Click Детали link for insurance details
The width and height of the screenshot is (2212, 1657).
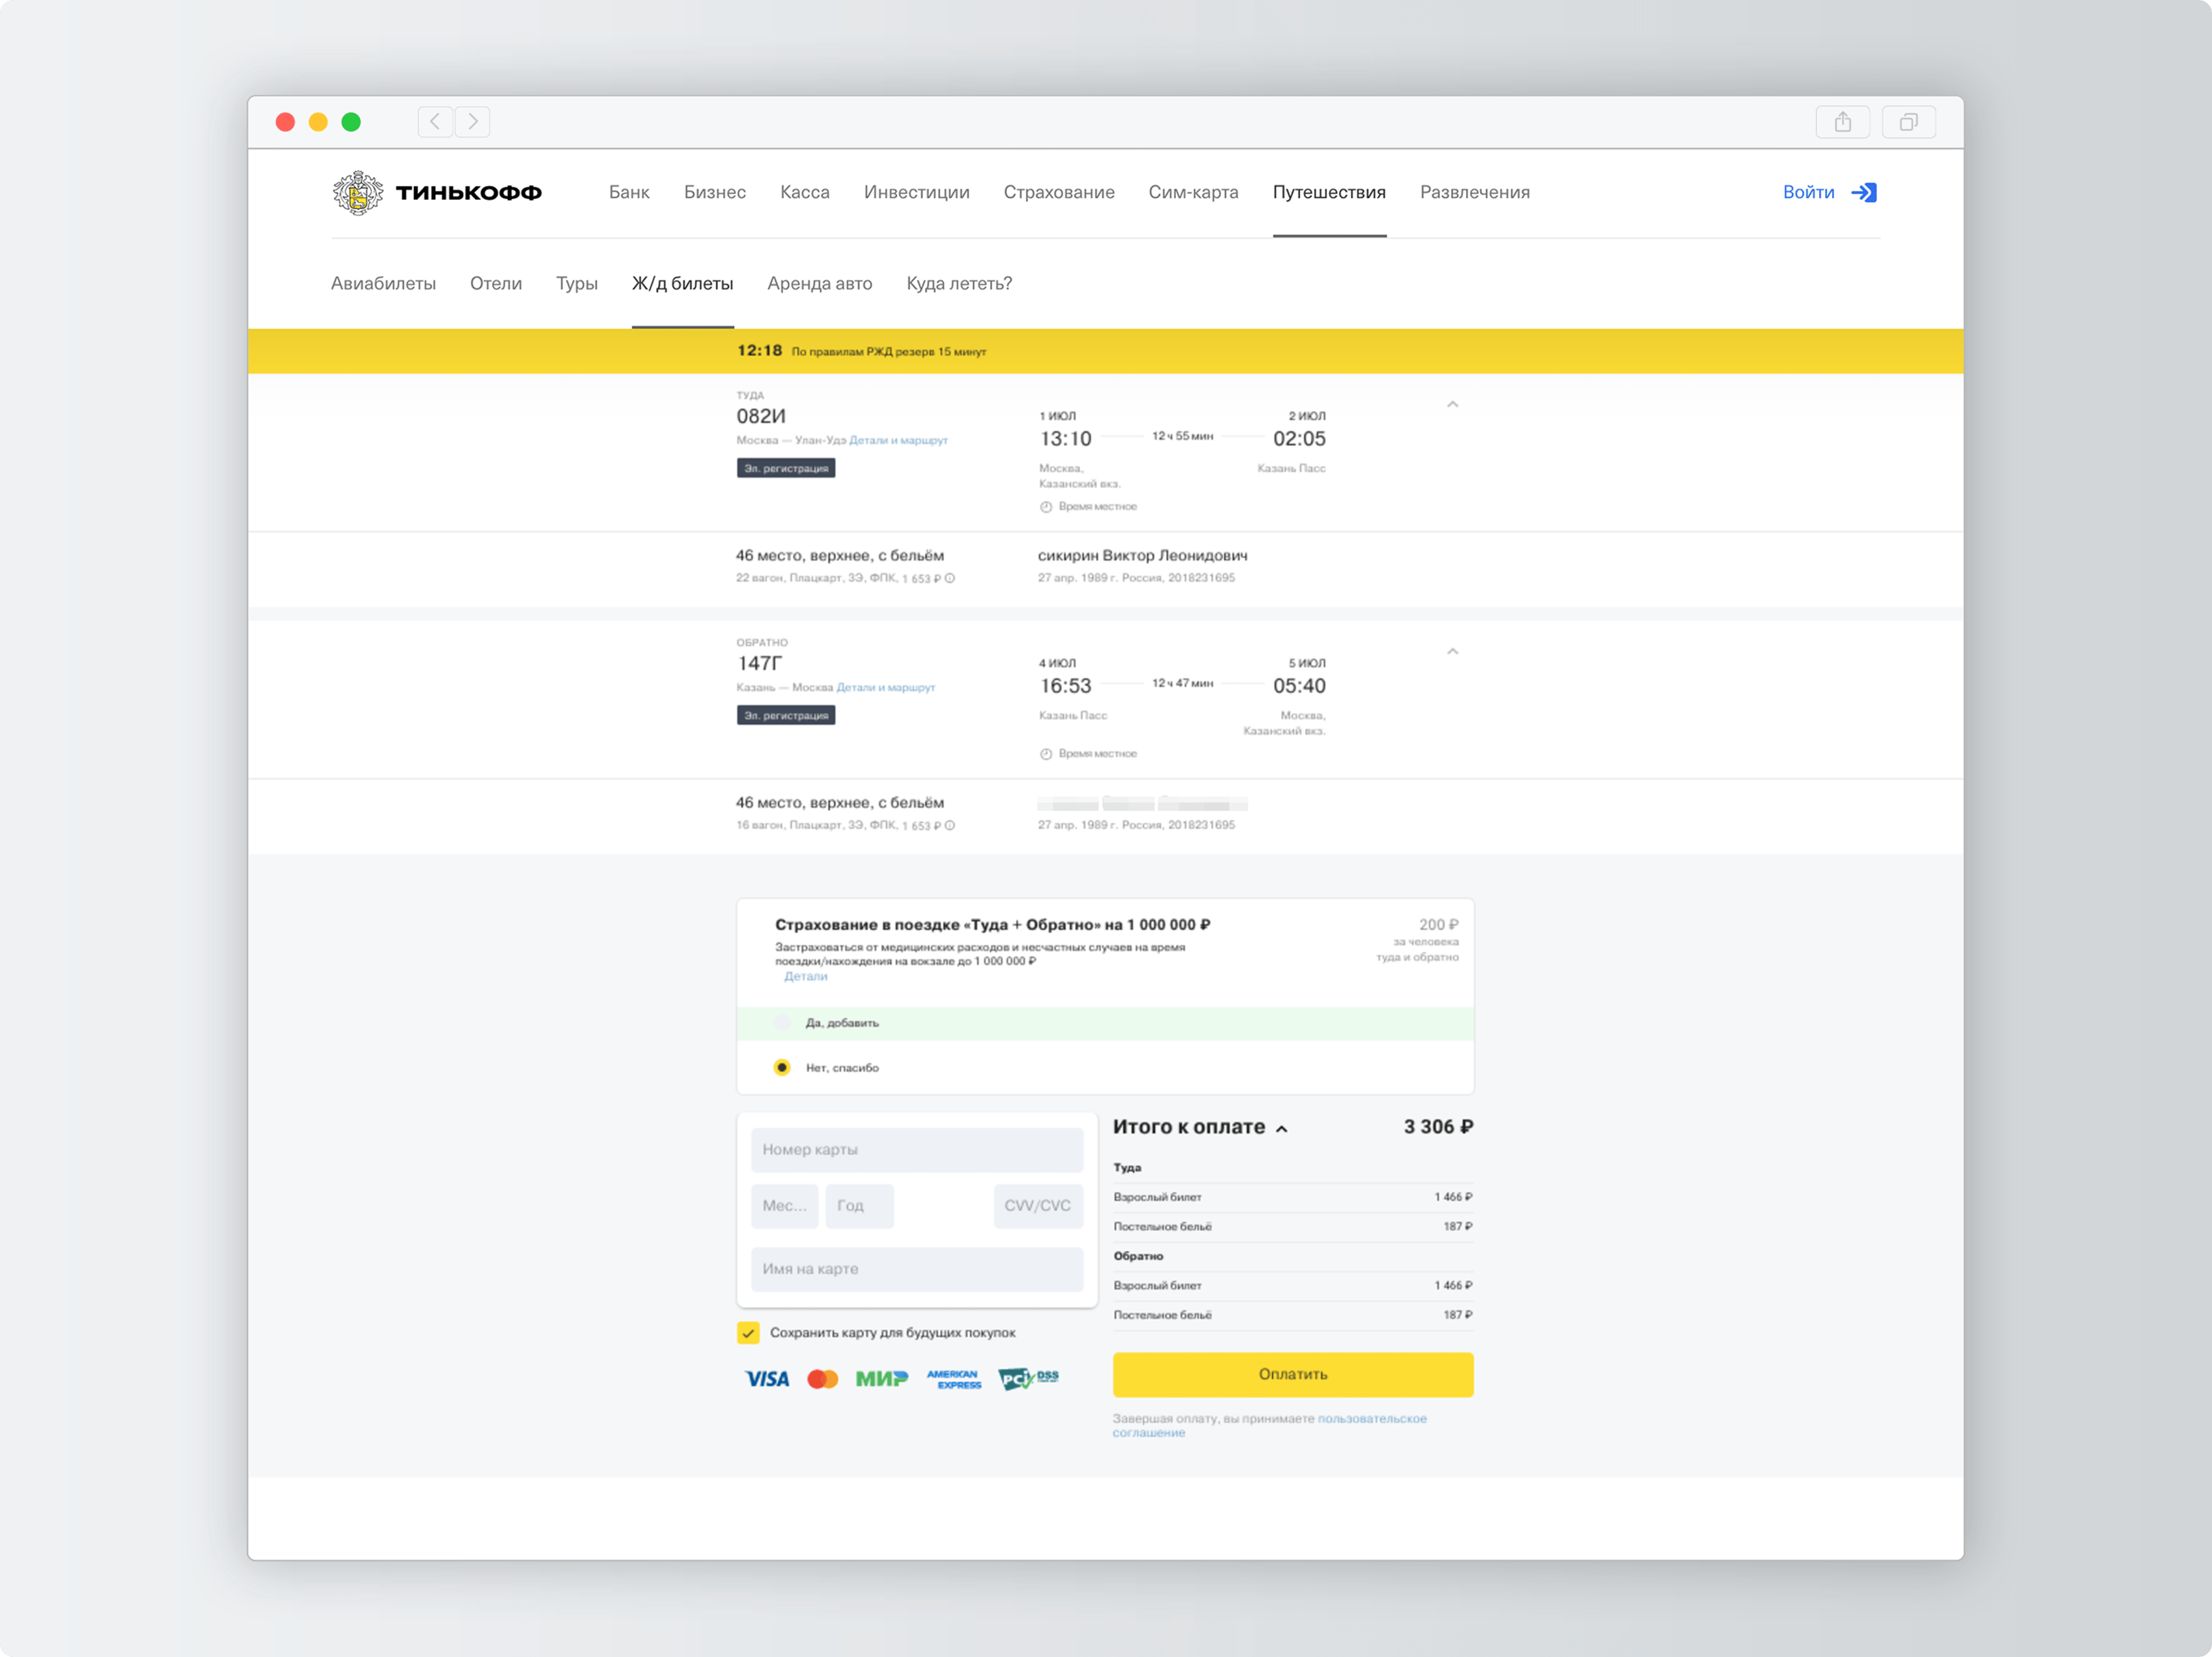click(x=805, y=975)
